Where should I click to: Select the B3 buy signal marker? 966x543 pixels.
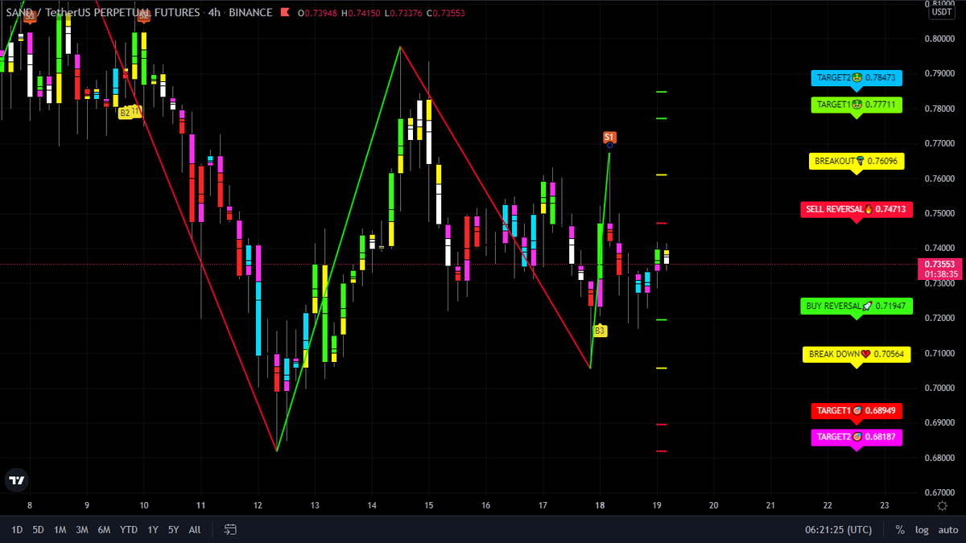[x=600, y=331]
